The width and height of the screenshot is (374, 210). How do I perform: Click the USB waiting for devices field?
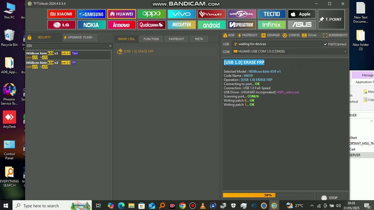click(x=277, y=44)
